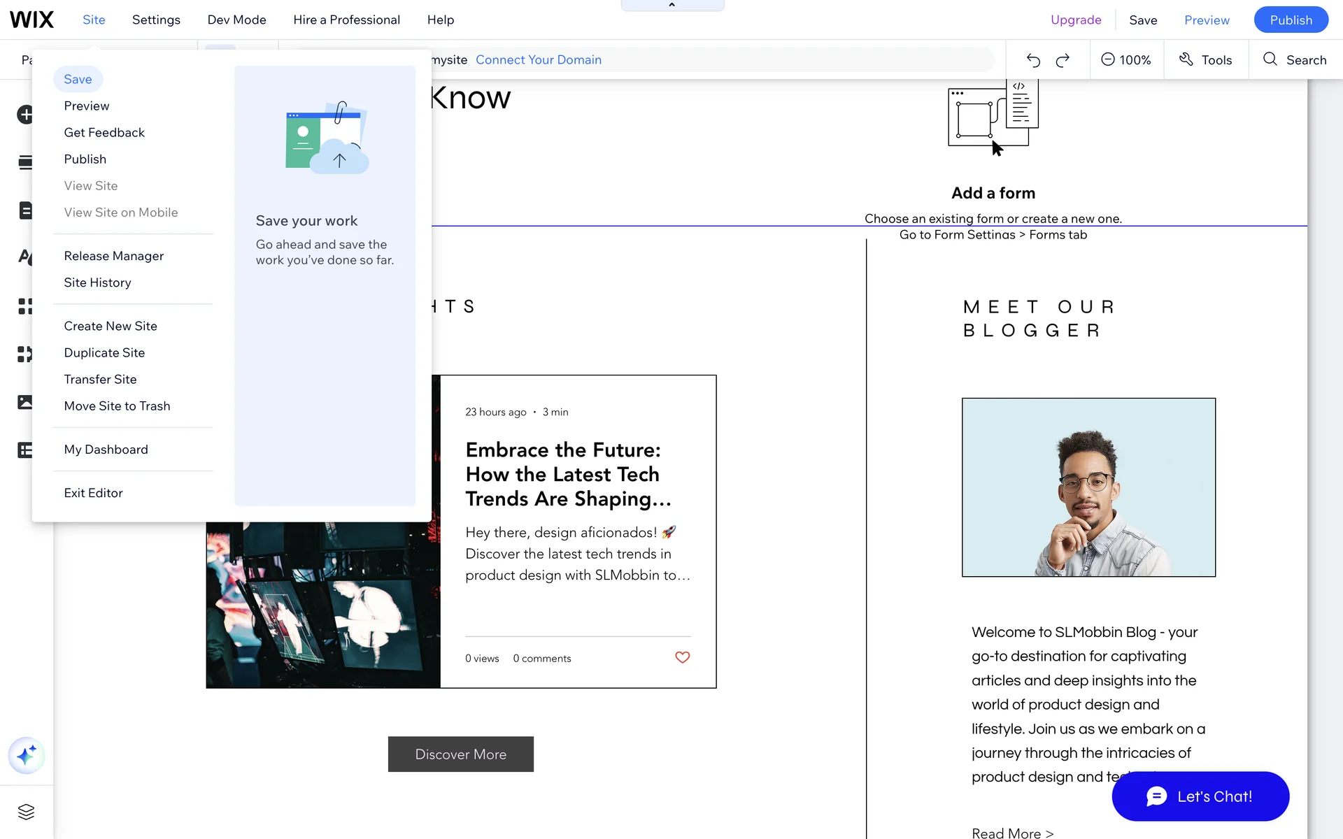
Task: Click the redo arrow icon
Action: 1063,60
